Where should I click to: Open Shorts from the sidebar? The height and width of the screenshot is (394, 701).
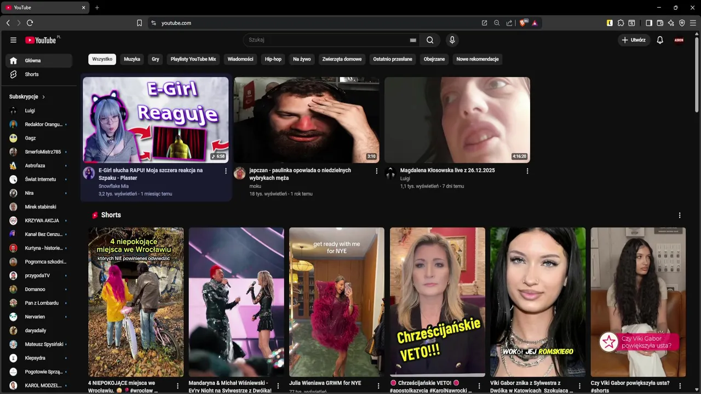coord(39,74)
